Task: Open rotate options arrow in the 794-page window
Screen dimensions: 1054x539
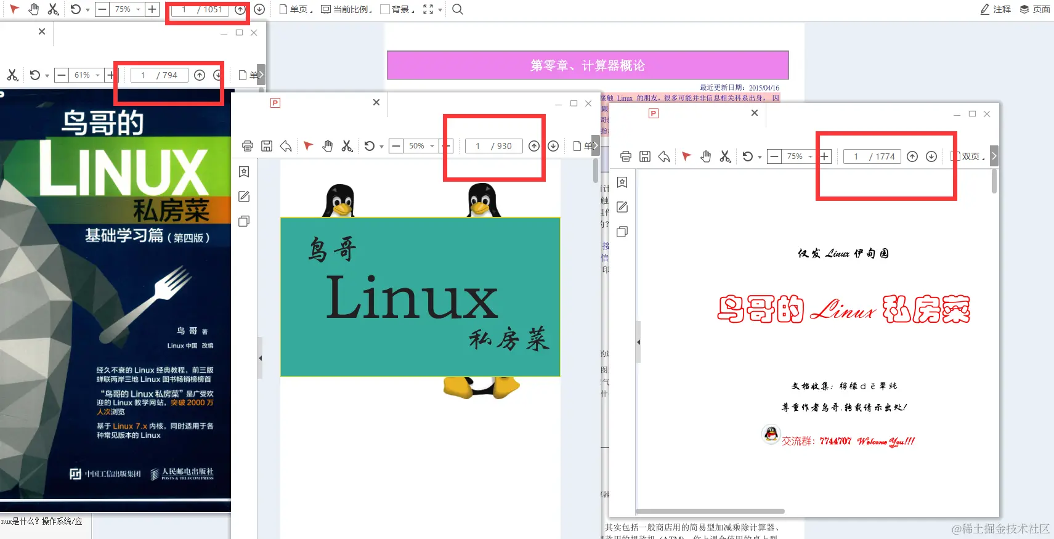Action: pyautogui.click(x=47, y=76)
